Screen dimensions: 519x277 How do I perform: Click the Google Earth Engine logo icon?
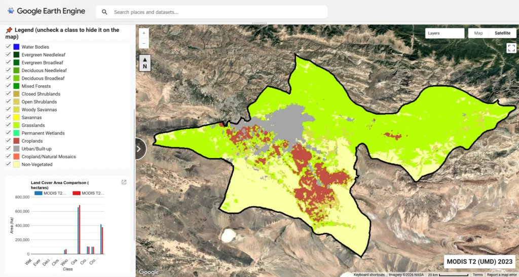pos(11,11)
